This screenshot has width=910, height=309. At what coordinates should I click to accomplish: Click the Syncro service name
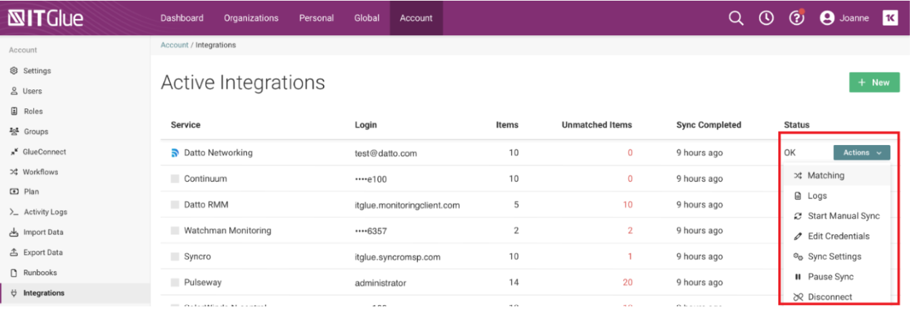(x=197, y=257)
